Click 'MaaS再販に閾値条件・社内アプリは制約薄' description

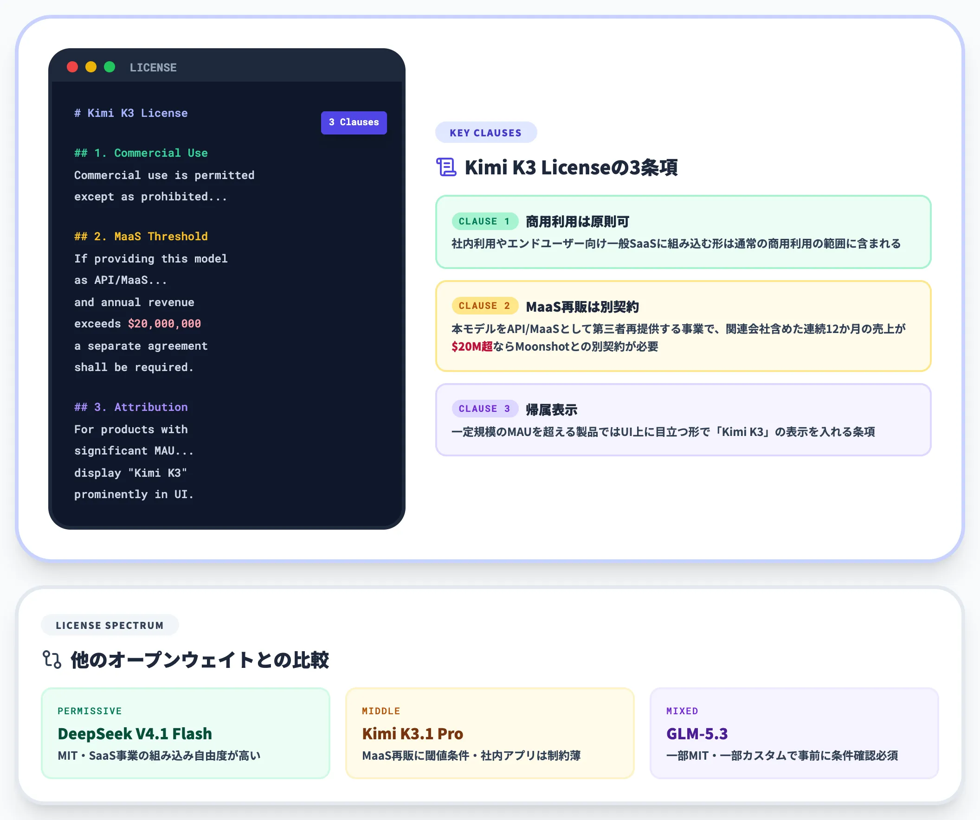(471, 756)
